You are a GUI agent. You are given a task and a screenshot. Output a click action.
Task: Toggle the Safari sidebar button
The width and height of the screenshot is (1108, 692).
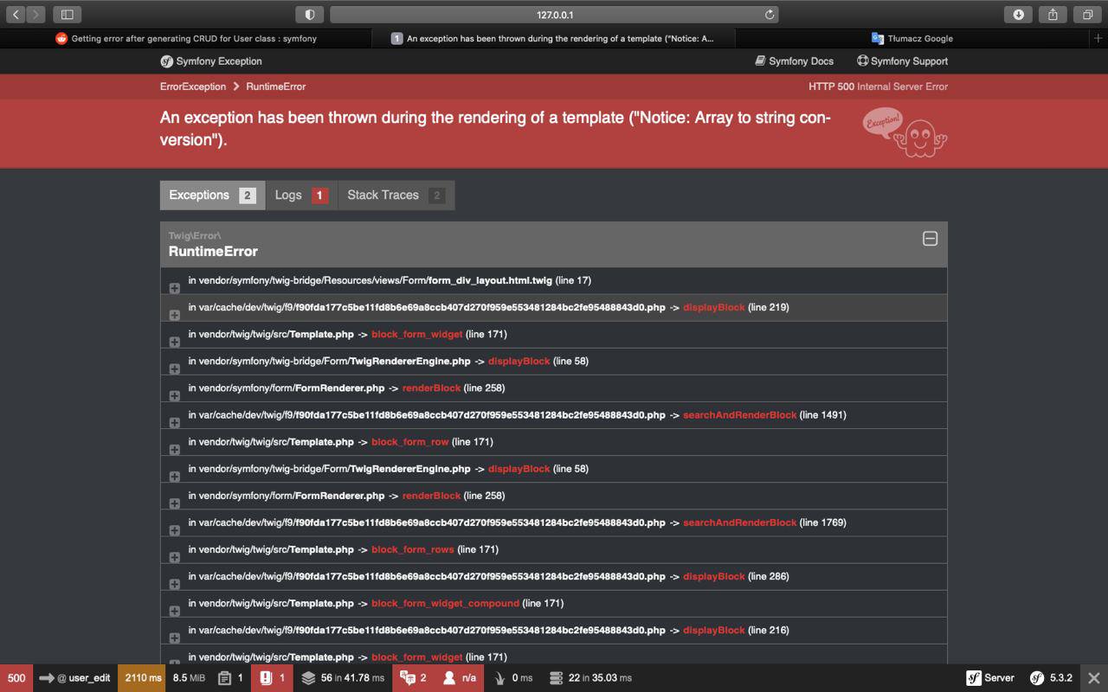(67, 14)
